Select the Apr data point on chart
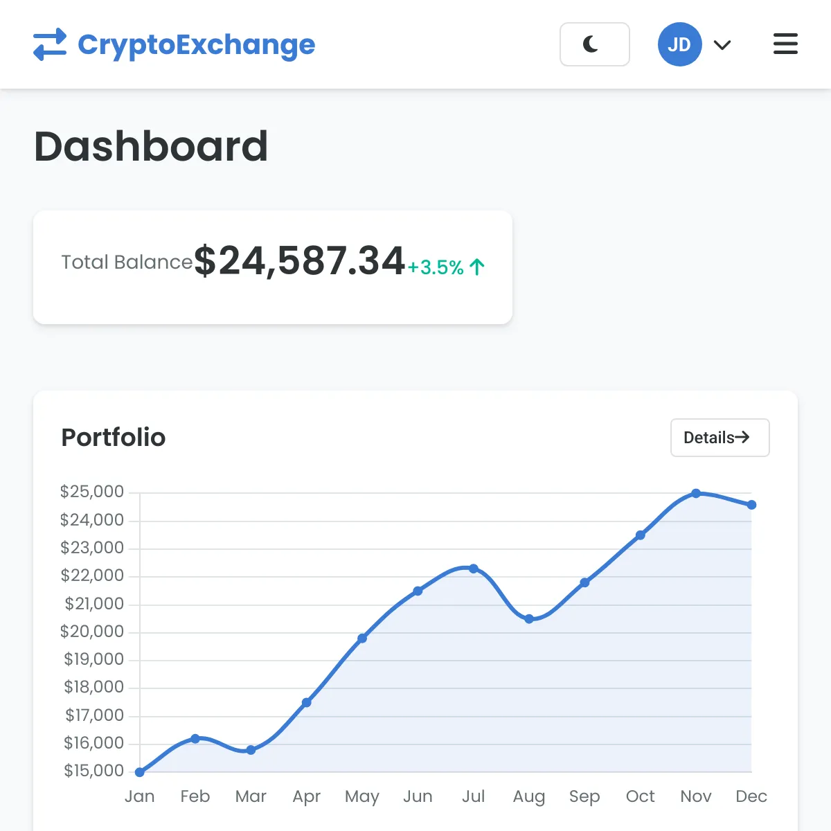The width and height of the screenshot is (831, 831). click(307, 702)
